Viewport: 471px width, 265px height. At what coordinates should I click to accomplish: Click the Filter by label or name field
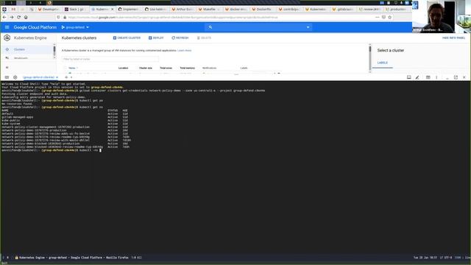[x=110, y=59]
